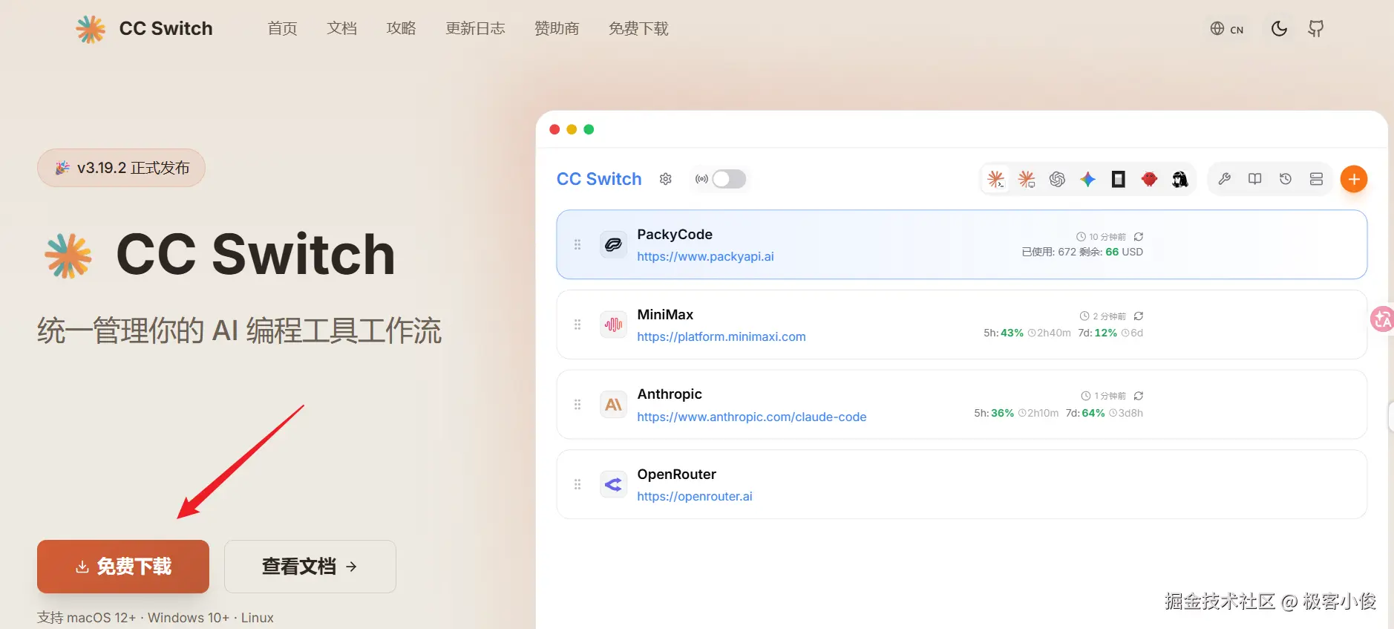Image resolution: width=1394 pixels, height=629 pixels.
Task: Open 赞助商 in the navigation bar
Action: click(557, 29)
